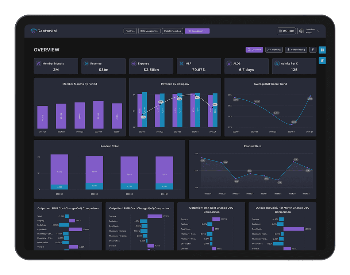The image size is (350, 275).
Task: Click the Revenue card icon
Action: pos(86,63)
